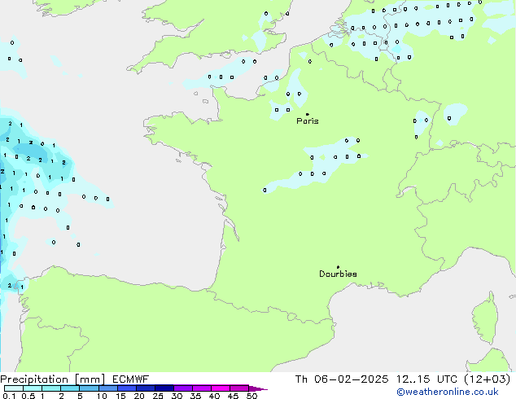The height and width of the screenshot is (399, 516).
Task: Click the dark navy 25 mm legend swatch
Action: (164, 388)
